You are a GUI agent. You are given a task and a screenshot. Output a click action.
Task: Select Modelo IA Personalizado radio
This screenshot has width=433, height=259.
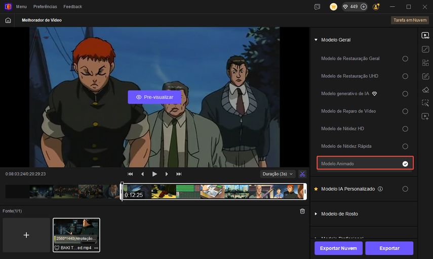405,189
